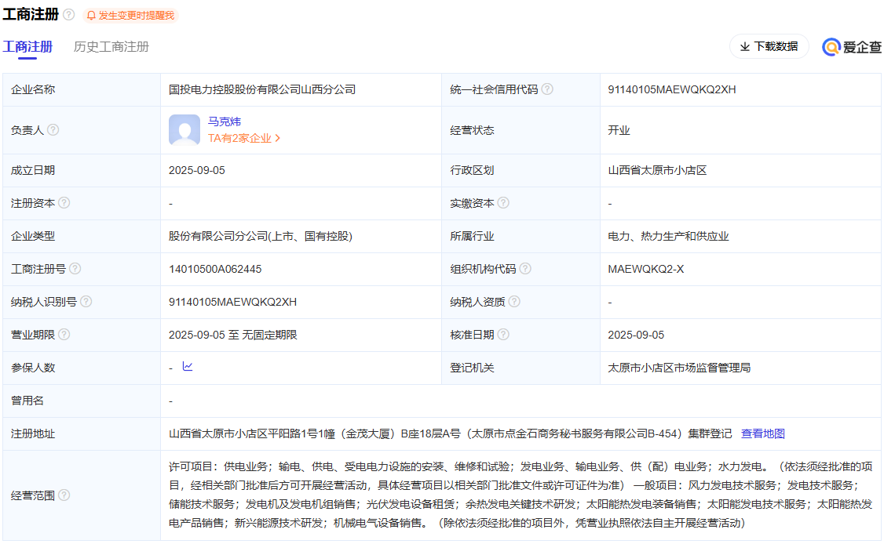Click the 下载数据 download button
Viewport: 884px width, 544px height.
(769, 46)
